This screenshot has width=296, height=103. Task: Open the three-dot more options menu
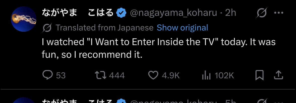click(279, 13)
